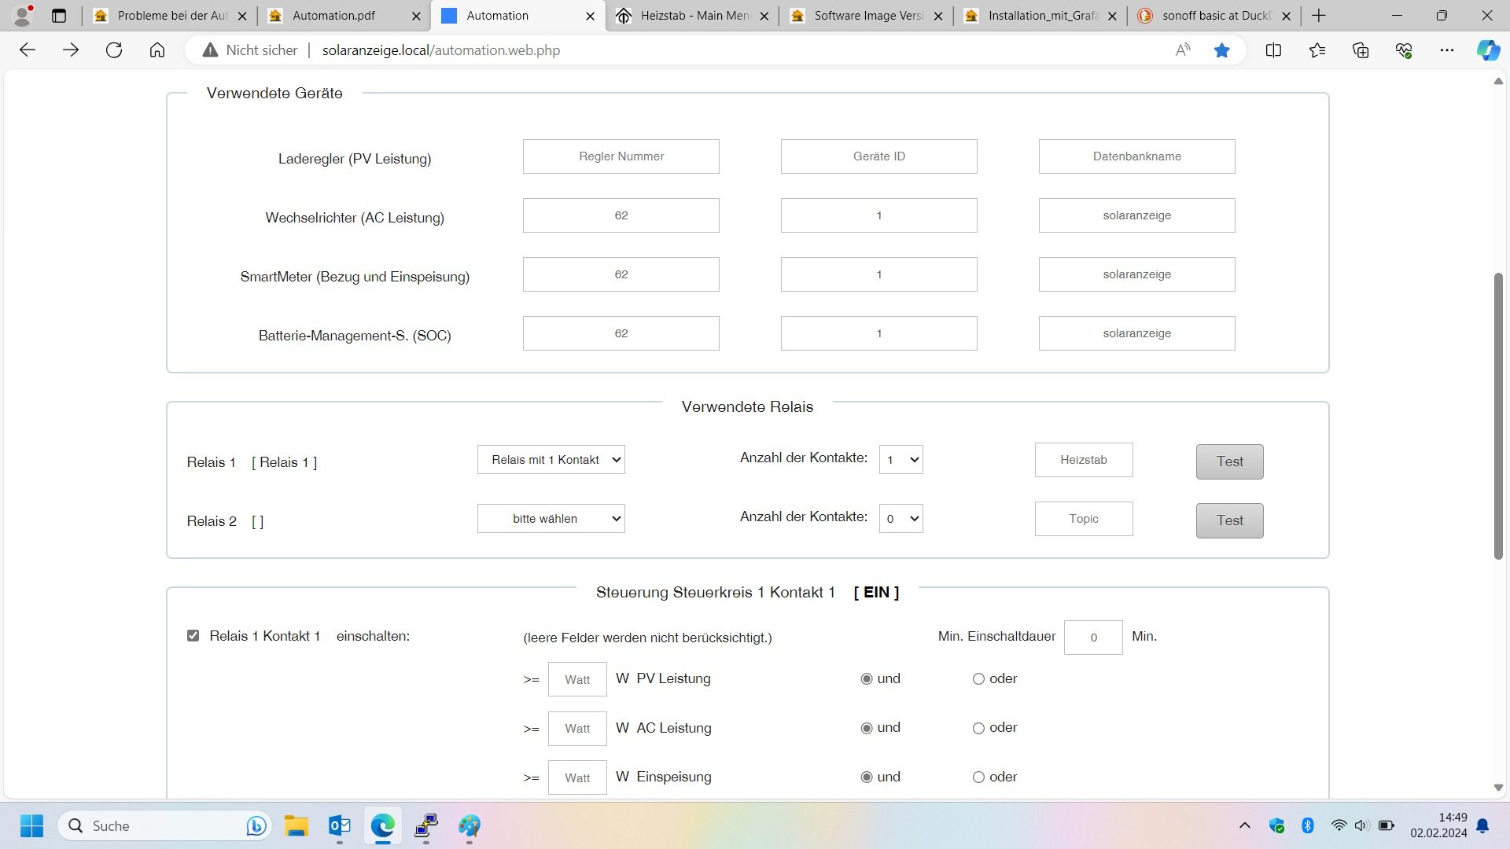Switch to the Automation.pdf tab
Viewport: 1510px width, 849px height.
tap(334, 16)
